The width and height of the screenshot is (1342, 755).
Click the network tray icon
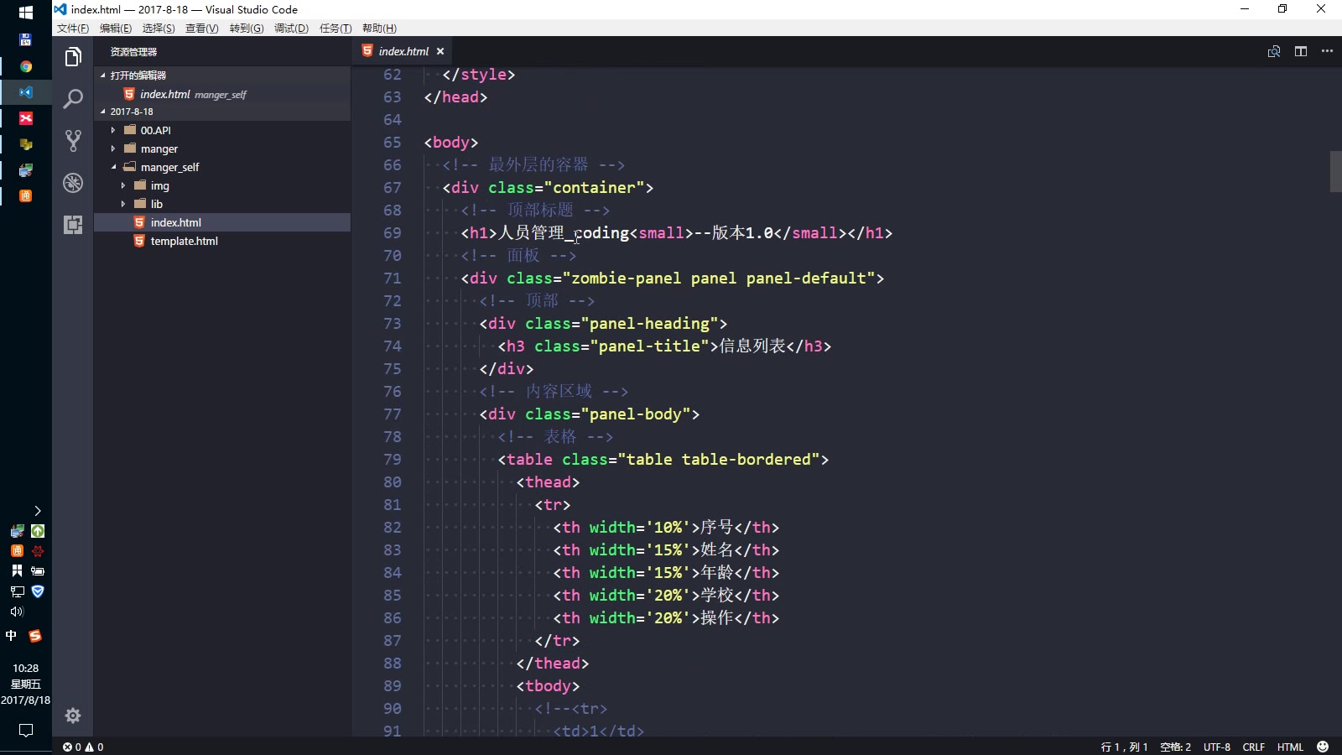coord(17,591)
